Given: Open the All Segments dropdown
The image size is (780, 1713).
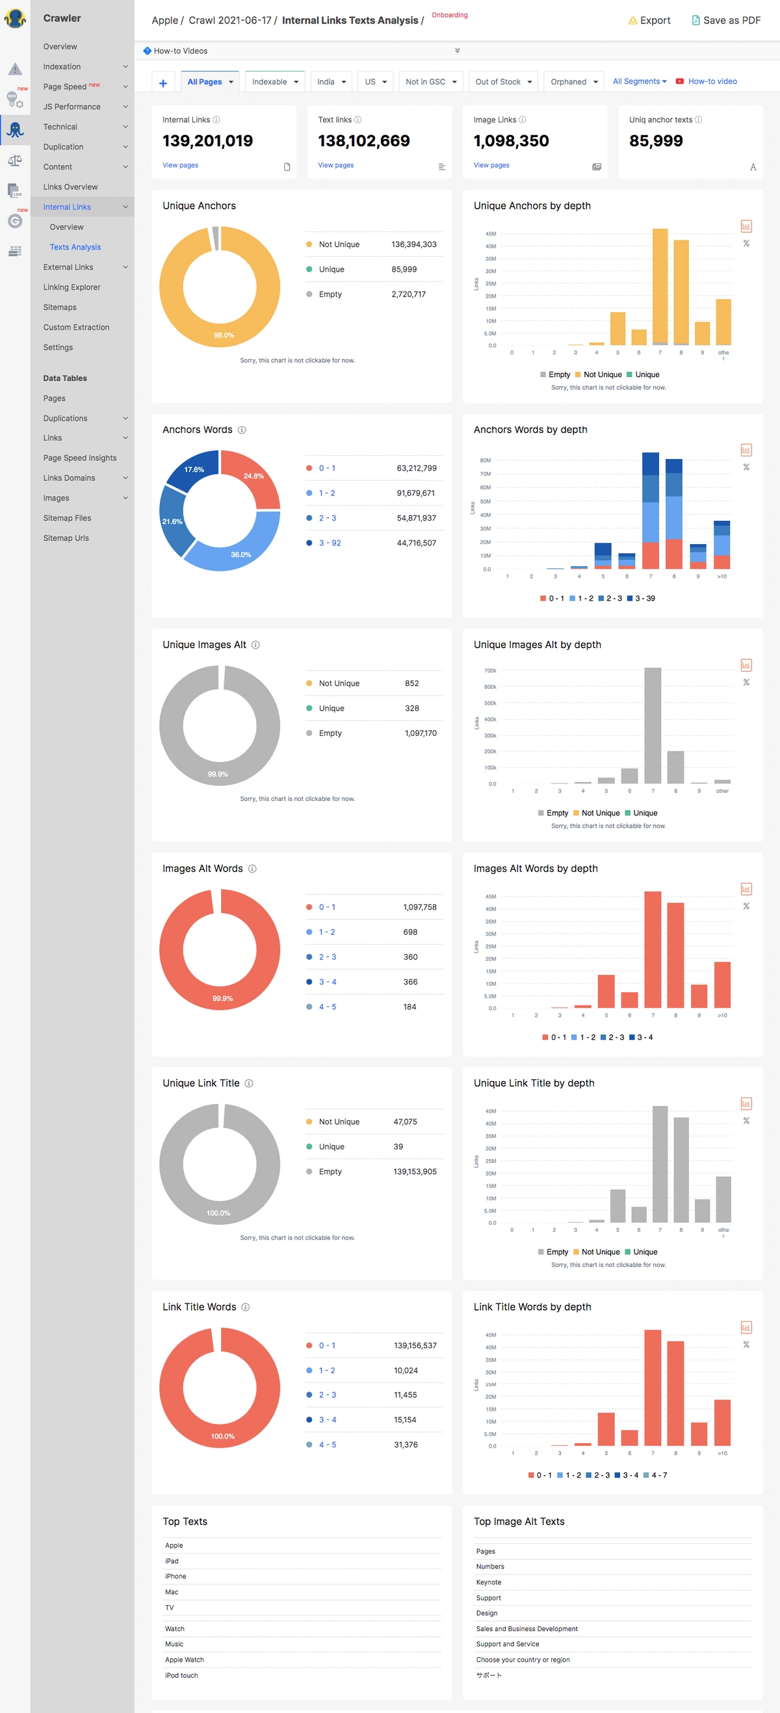Looking at the screenshot, I should [640, 81].
